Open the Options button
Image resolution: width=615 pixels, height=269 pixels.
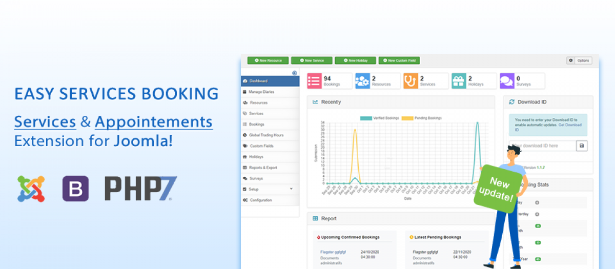[x=583, y=60]
